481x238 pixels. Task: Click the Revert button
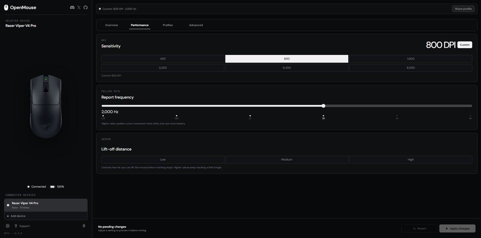pos(419,228)
